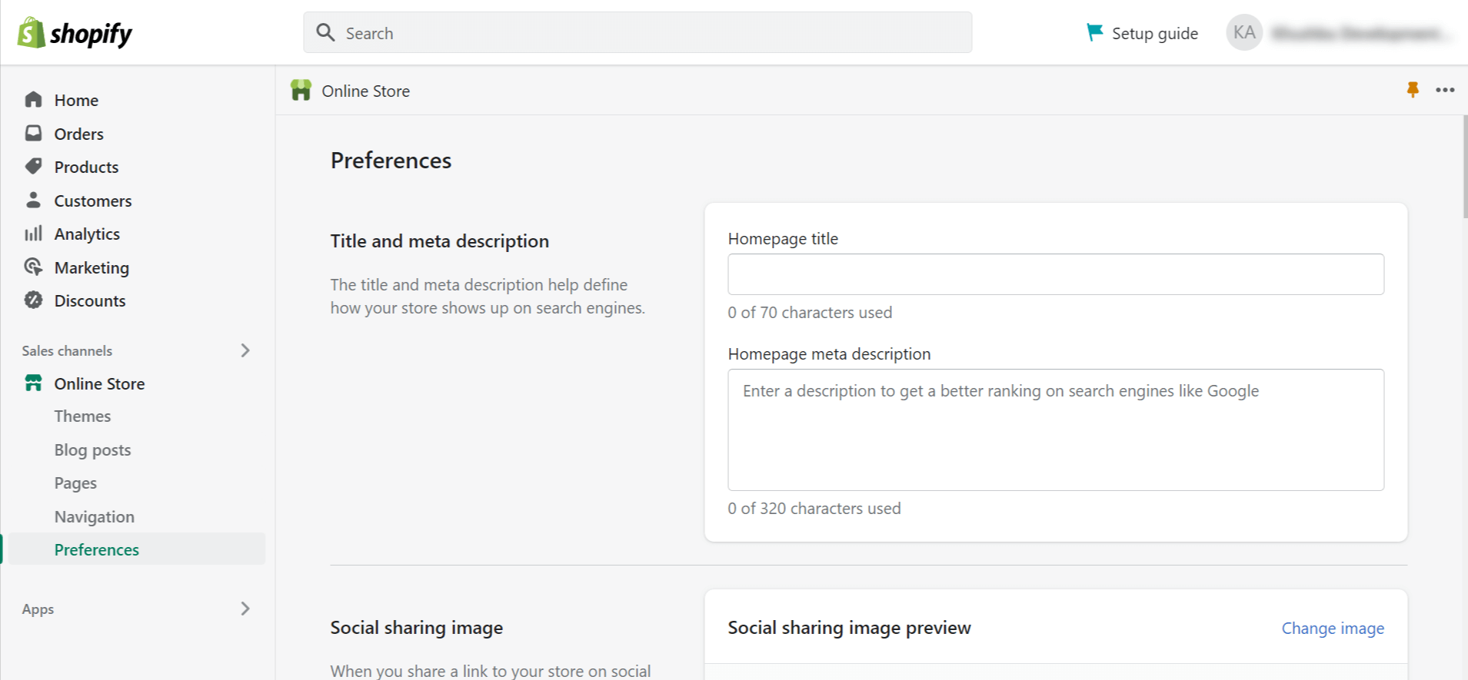
Task: Click the Online Store header title
Action: [x=365, y=91]
